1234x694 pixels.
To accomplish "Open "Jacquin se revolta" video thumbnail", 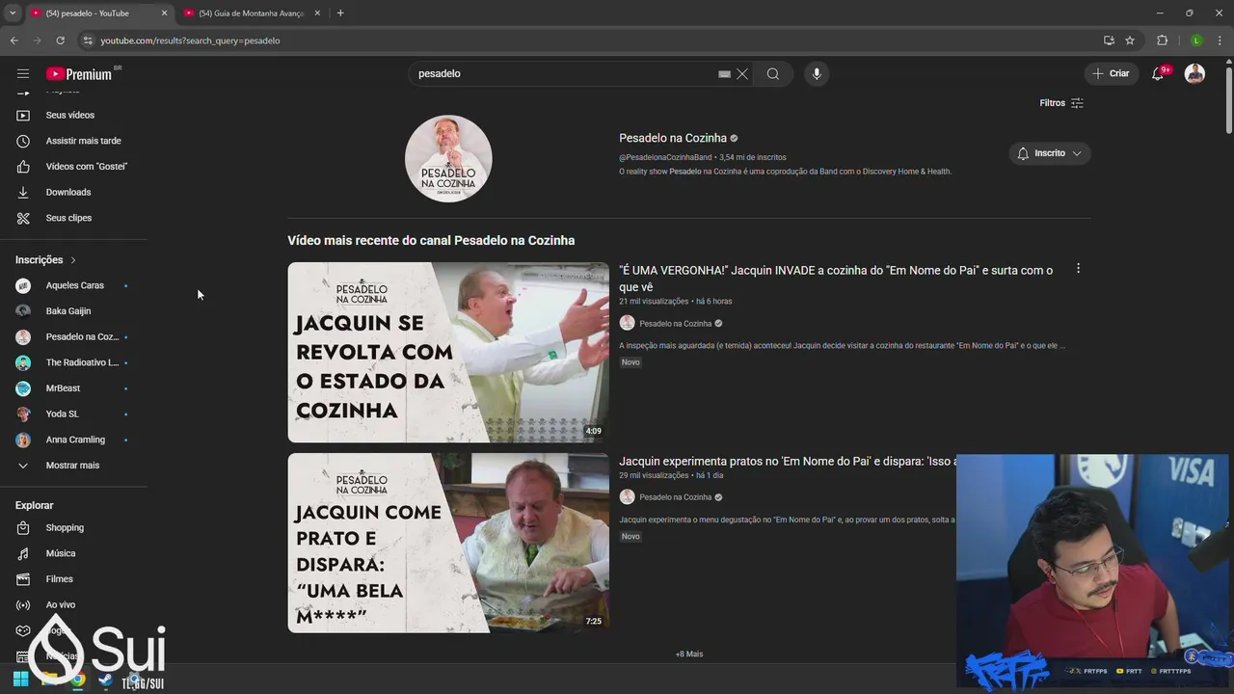I will tap(448, 353).
